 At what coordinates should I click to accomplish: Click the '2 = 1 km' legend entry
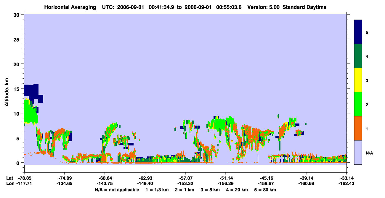185,190
